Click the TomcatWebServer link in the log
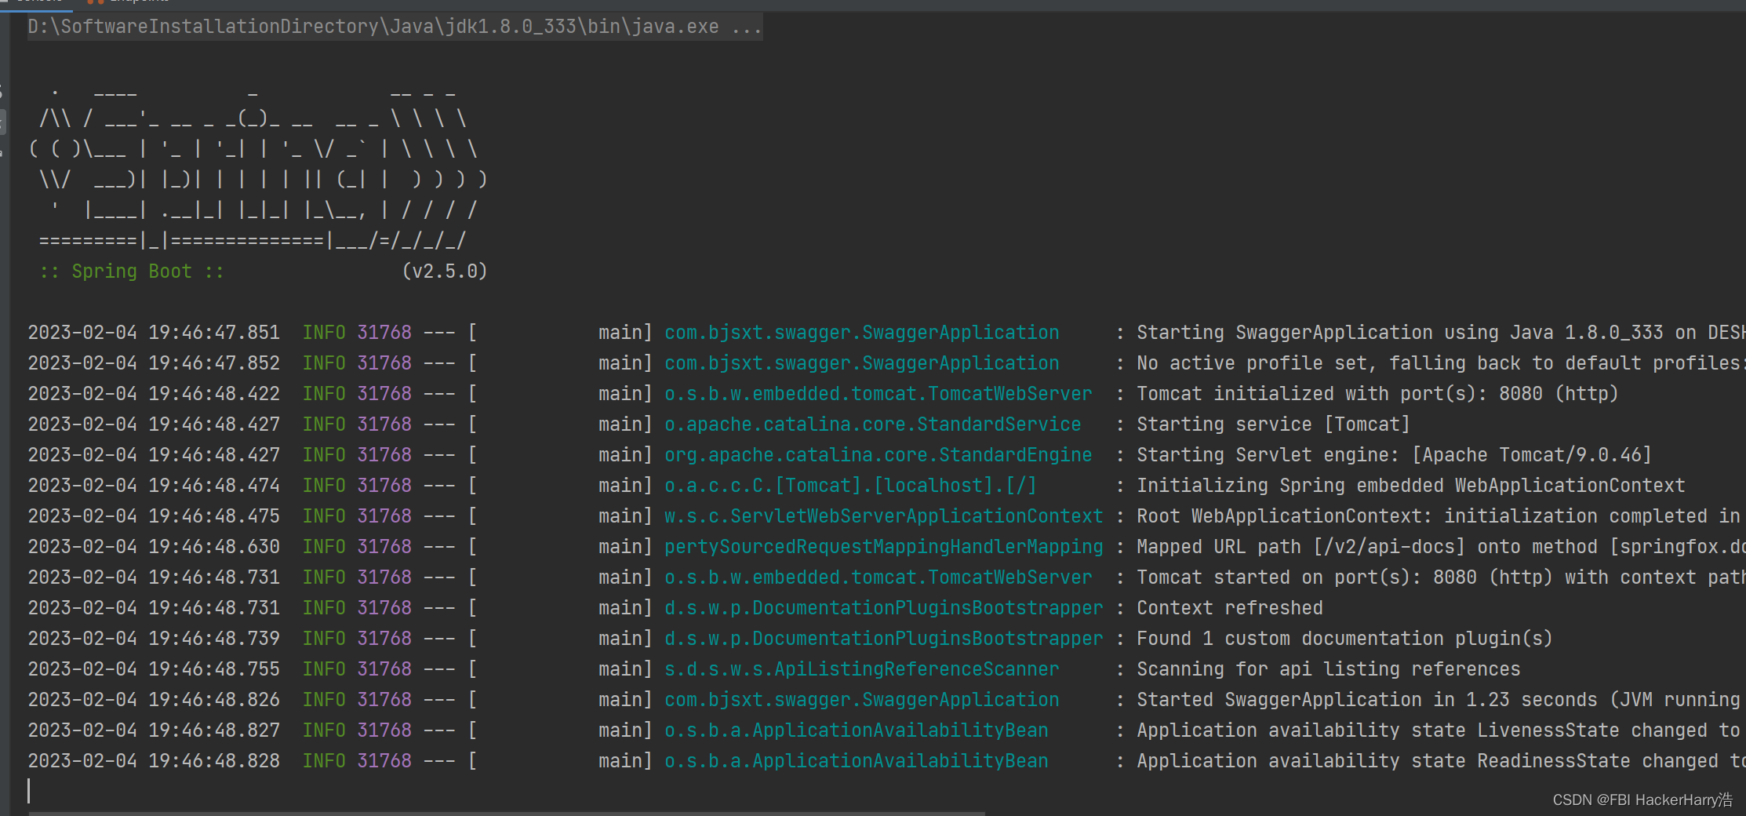This screenshot has width=1746, height=816. (x=878, y=393)
